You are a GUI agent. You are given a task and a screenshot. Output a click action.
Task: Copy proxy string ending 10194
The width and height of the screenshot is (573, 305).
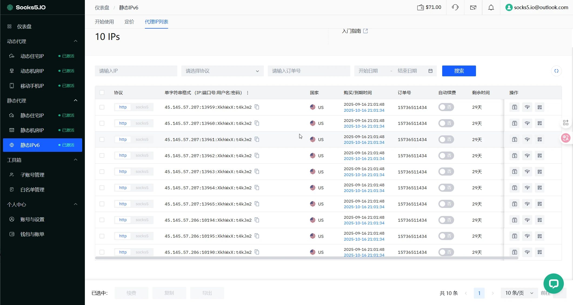pos(257,220)
